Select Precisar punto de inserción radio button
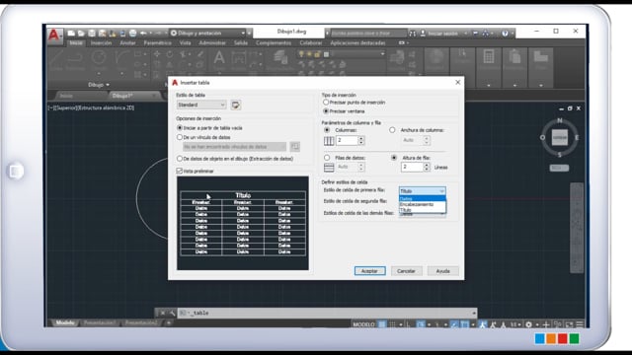The image size is (632, 355). tap(326, 103)
